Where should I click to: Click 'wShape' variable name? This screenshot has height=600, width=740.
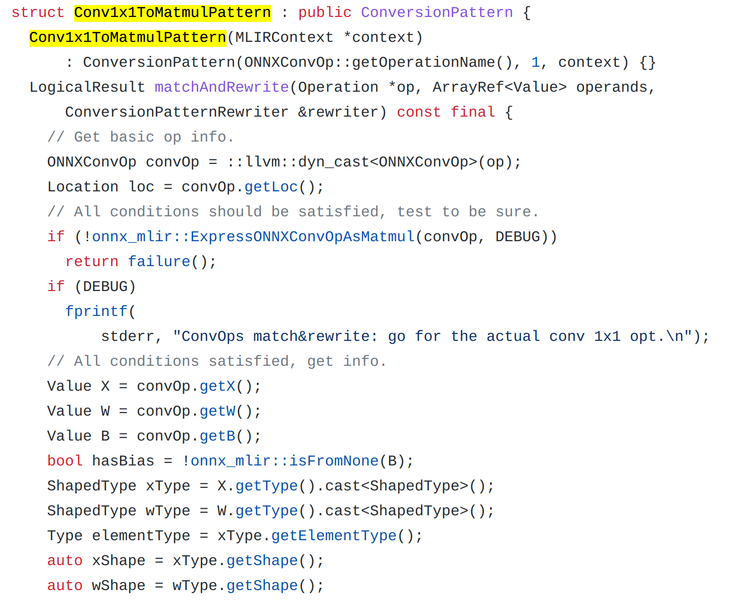pos(119,586)
